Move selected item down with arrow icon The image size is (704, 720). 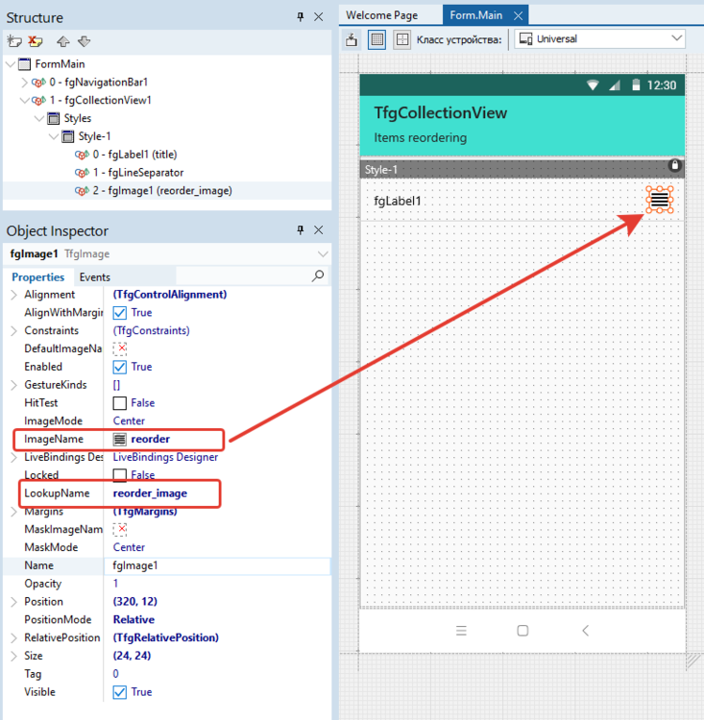click(84, 41)
